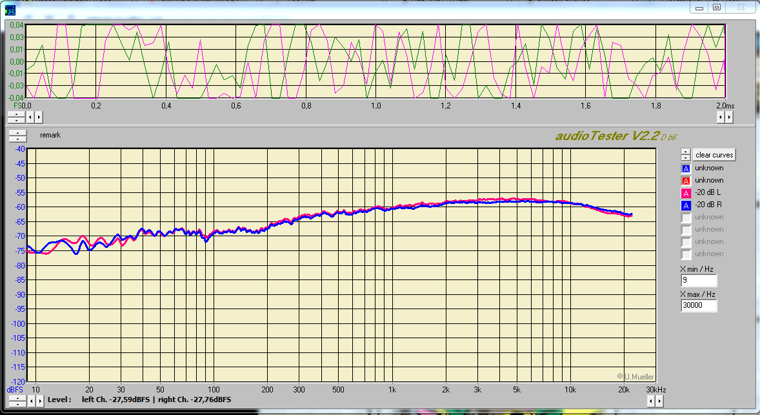Toggle the blue -20 dB R curve

coord(686,205)
